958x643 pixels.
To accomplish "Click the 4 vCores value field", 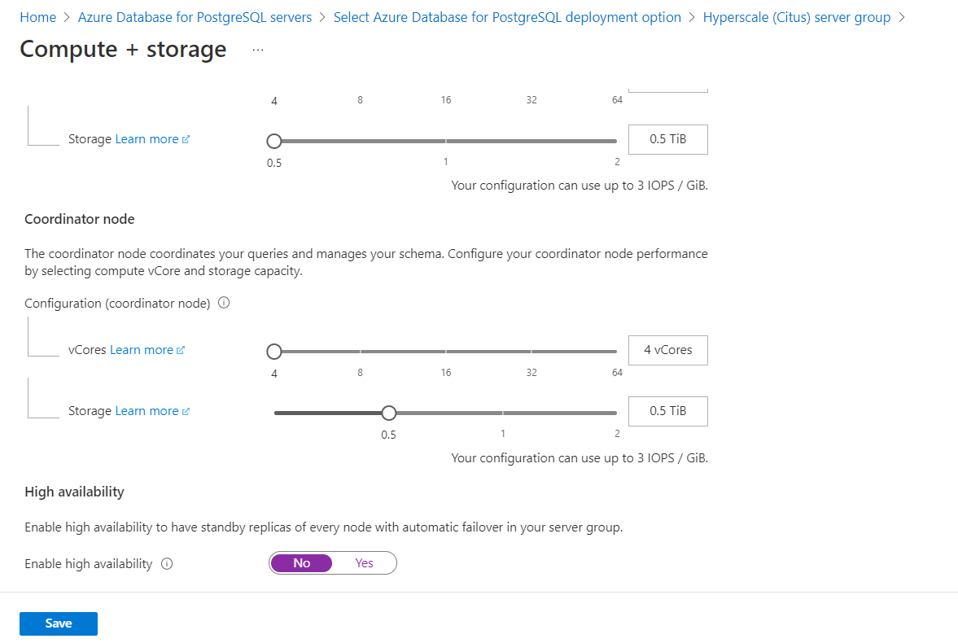I will 667,350.
